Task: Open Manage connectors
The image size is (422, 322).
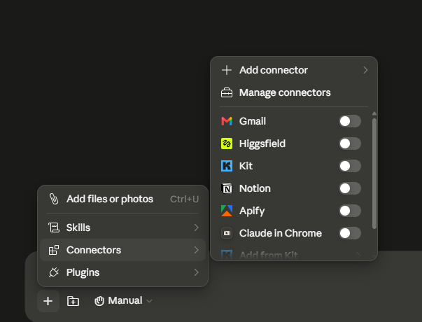Action: (294, 92)
